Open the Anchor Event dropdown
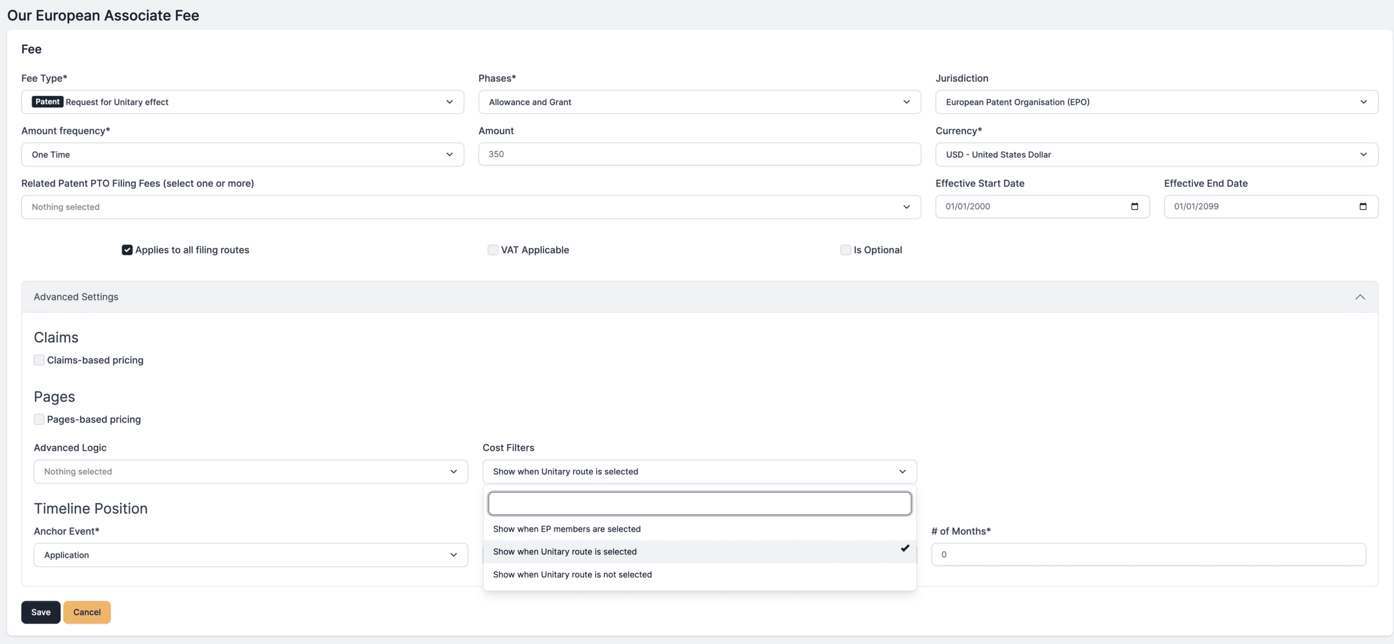Image resolution: width=1394 pixels, height=644 pixels. coord(251,555)
